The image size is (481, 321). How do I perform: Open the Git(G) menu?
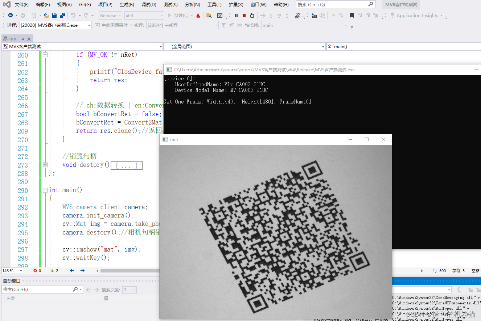point(85,5)
